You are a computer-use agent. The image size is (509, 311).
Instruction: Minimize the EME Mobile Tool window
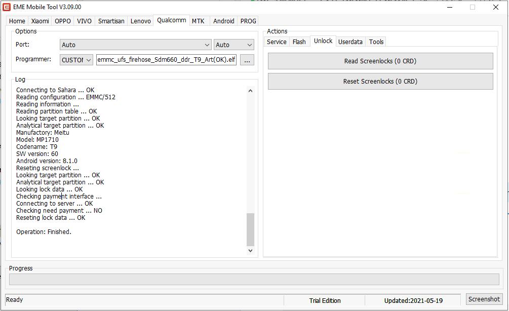450,7
